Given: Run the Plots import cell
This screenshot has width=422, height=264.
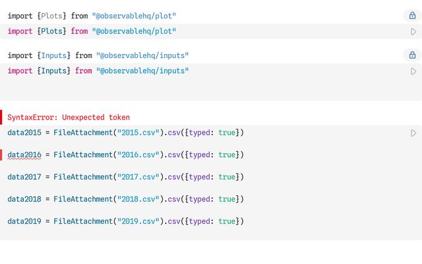Looking at the screenshot, I should point(413,32).
